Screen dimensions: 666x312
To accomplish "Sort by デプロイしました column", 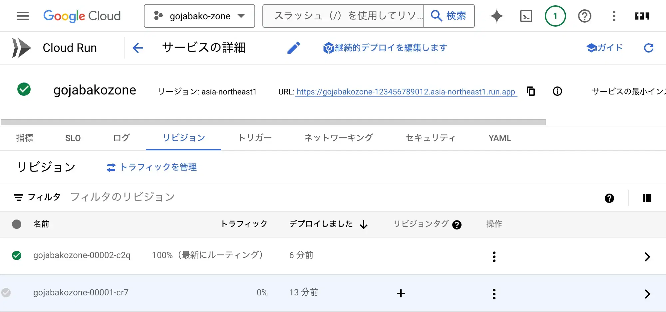I will click(x=321, y=224).
